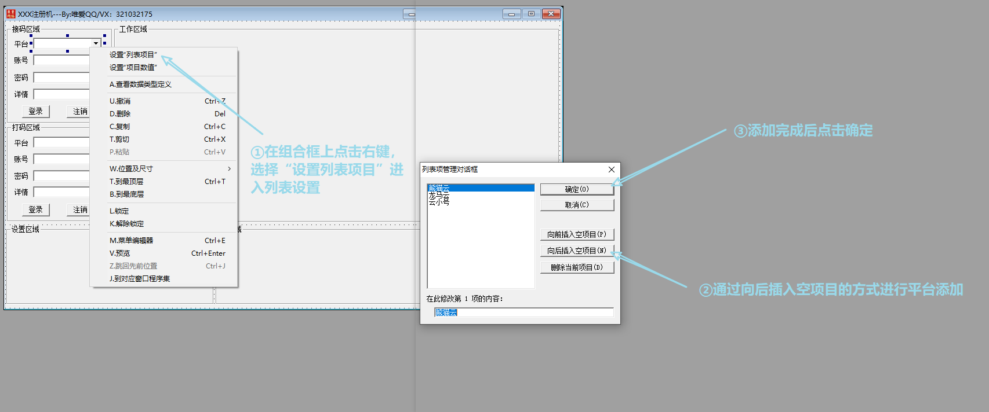Click the 打码区域 group label
Screen dimensions: 989x412
[x=26, y=127]
